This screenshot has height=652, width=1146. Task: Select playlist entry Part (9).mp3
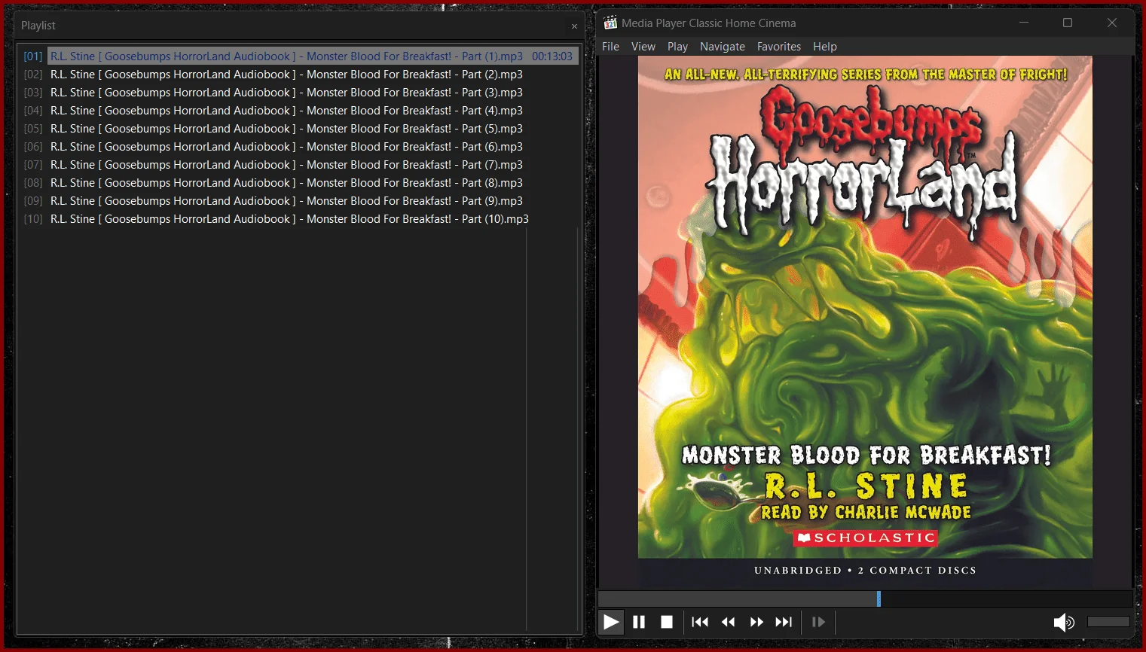click(x=299, y=201)
